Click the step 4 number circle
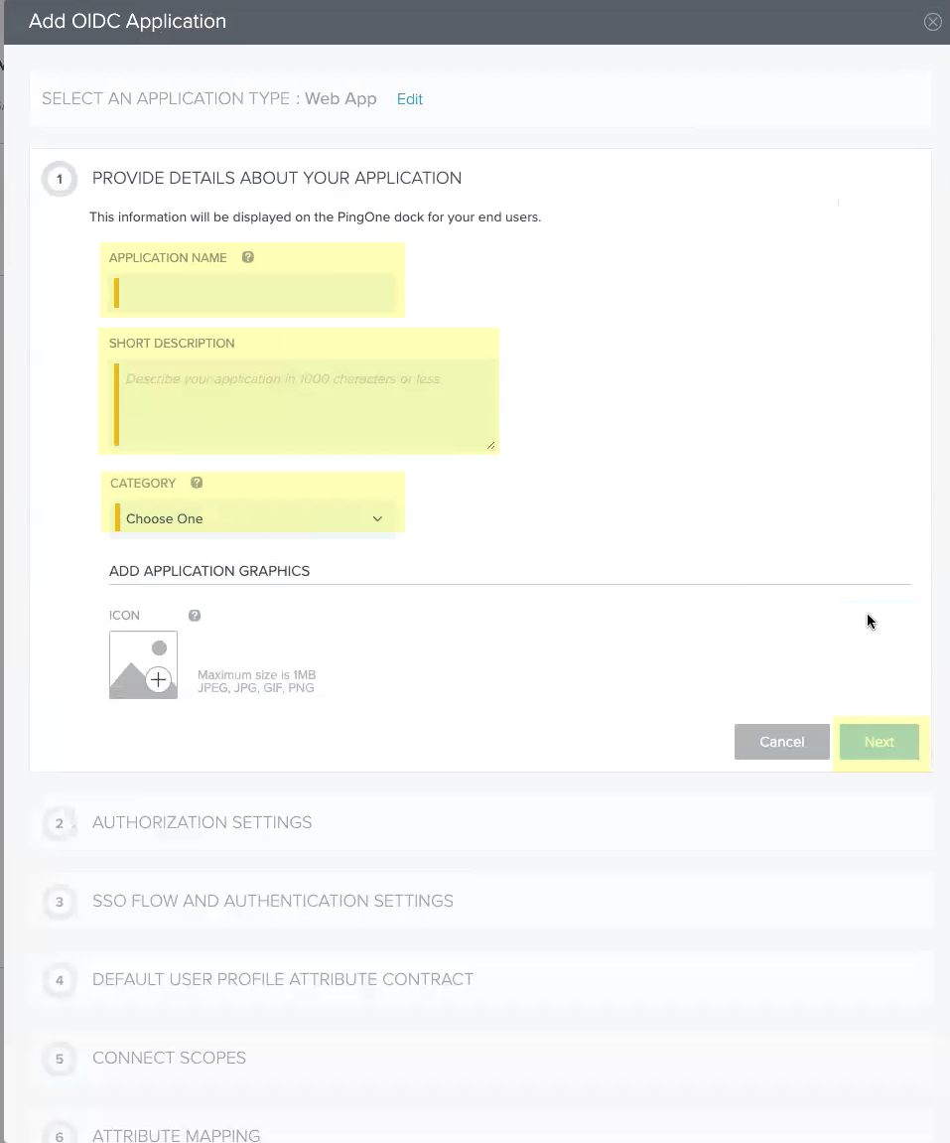Viewport: 950px width, 1143px height. (x=60, y=980)
